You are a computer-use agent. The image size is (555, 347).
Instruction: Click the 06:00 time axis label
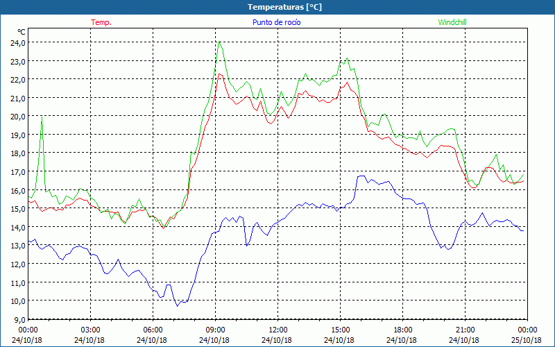point(153,330)
